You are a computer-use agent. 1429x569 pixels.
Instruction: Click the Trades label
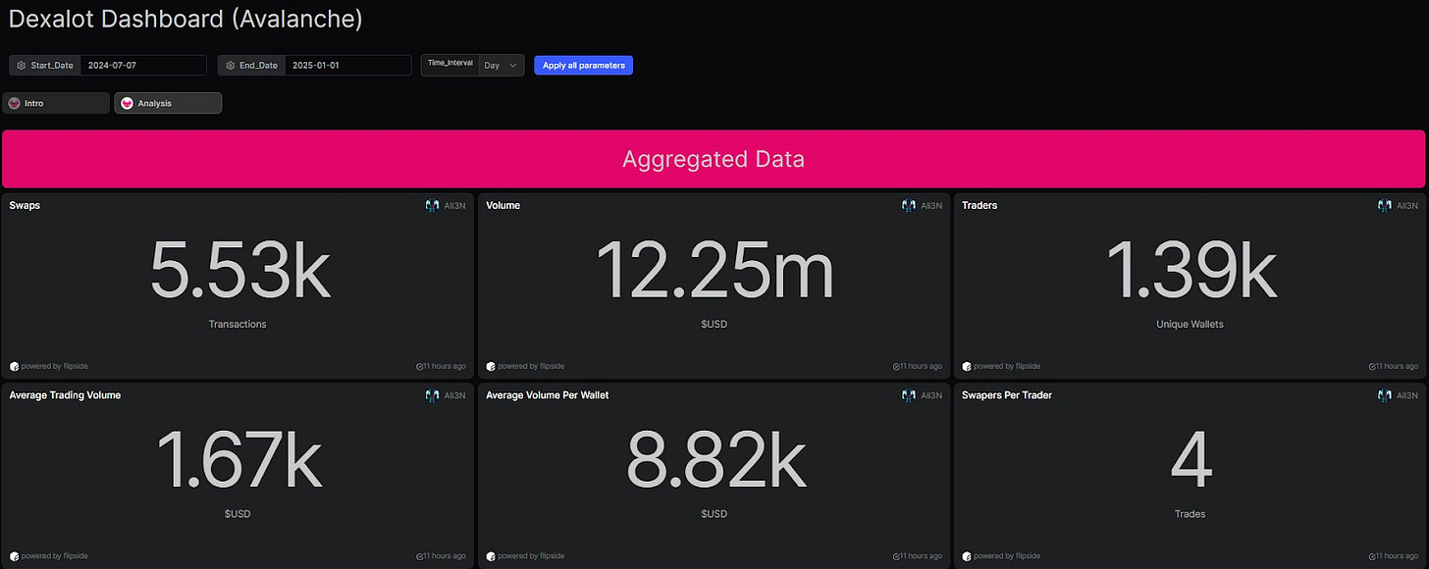pos(1191,514)
